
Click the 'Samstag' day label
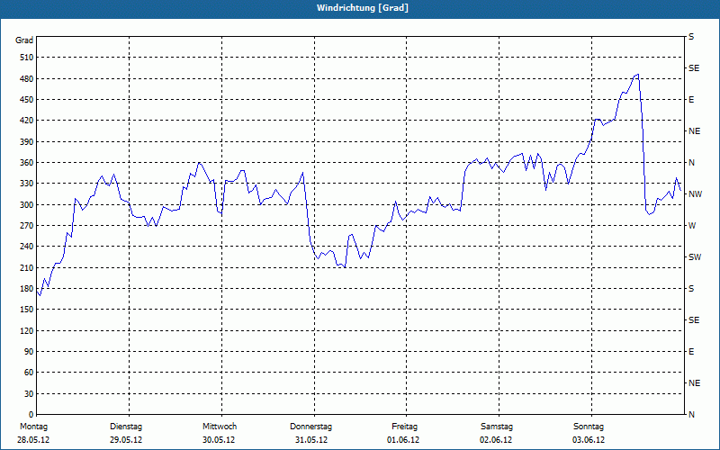[497, 427]
